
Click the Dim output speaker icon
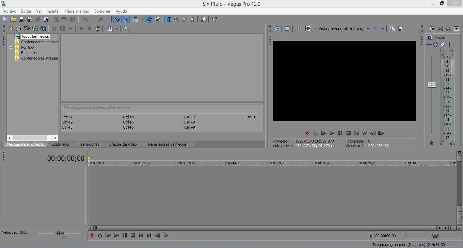click(448, 29)
